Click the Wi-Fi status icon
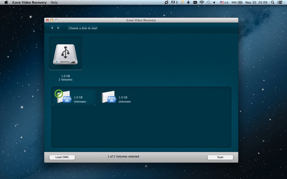 (202, 3)
